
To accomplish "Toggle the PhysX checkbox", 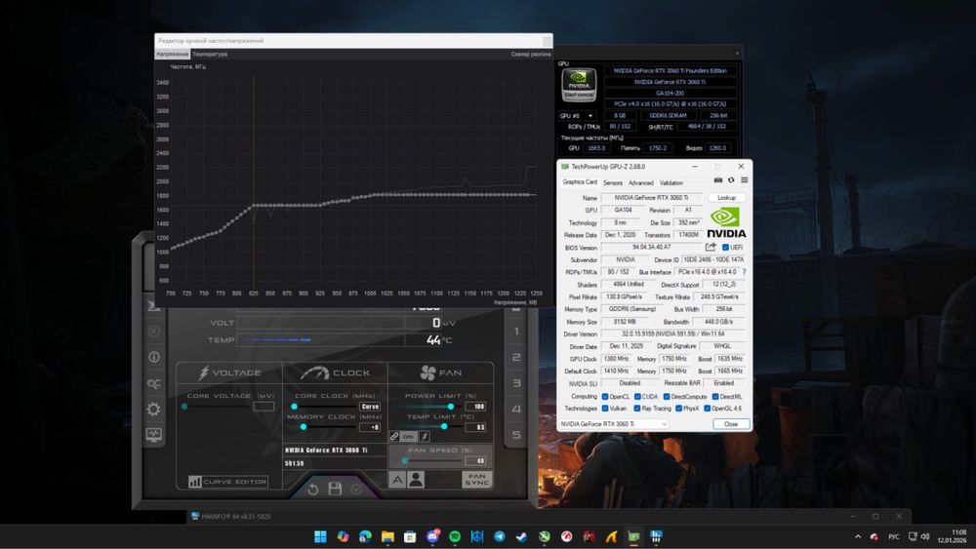I will point(678,409).
